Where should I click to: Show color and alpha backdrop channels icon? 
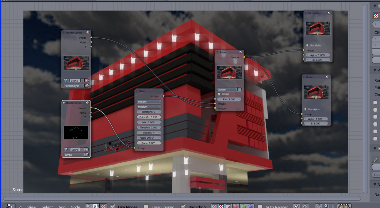click(x=214, y=206)
